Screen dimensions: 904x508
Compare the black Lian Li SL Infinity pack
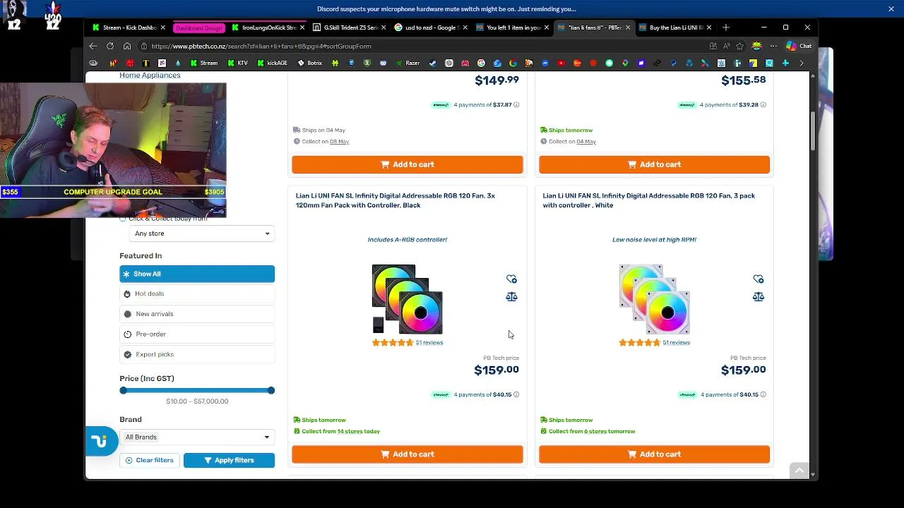(511, 297)
